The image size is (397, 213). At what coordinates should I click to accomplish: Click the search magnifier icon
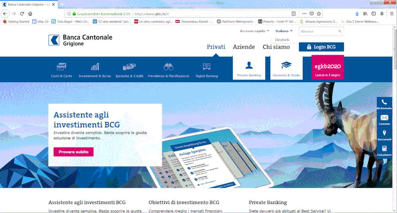(x=340, y=31)
